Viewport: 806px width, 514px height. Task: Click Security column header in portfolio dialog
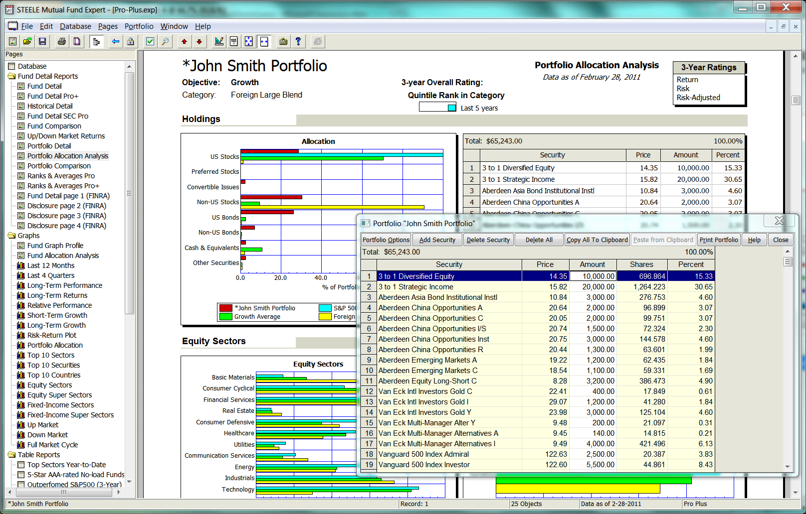449,264
